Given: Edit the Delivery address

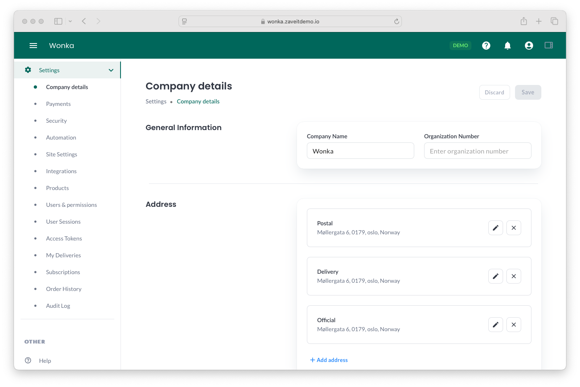Looking at the screenshot, I should coord(496,276).
